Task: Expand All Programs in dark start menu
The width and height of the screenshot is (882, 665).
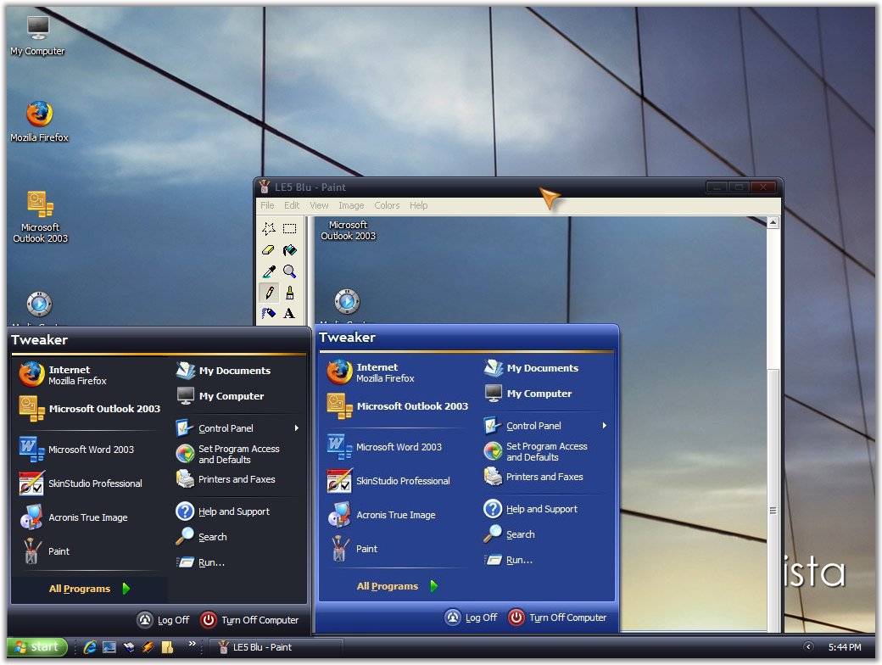Action: pyautogui.click(x=89, y=589)
